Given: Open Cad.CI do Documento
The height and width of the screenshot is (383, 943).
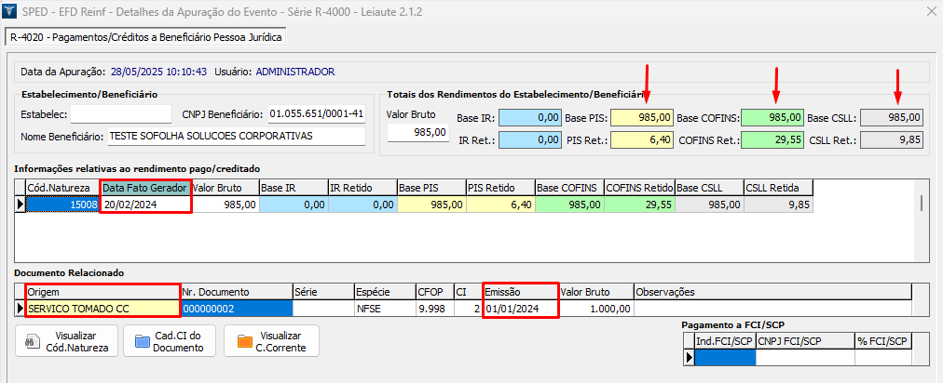Looking at the screenshot, I should pyautogui.click(x=171, y=340).
